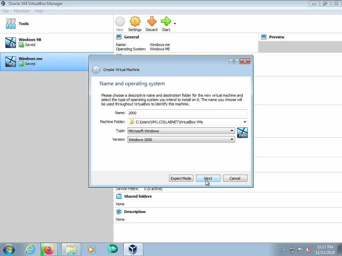The width and height of the screenshot is (342, 256).
Task: Click into the Name input field
Action: click(x=188, y=113)
